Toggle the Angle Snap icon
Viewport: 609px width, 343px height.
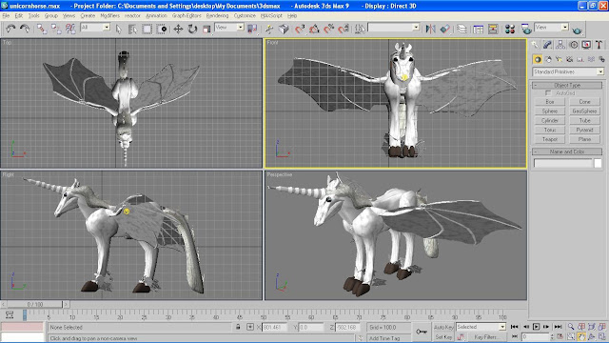314,29
